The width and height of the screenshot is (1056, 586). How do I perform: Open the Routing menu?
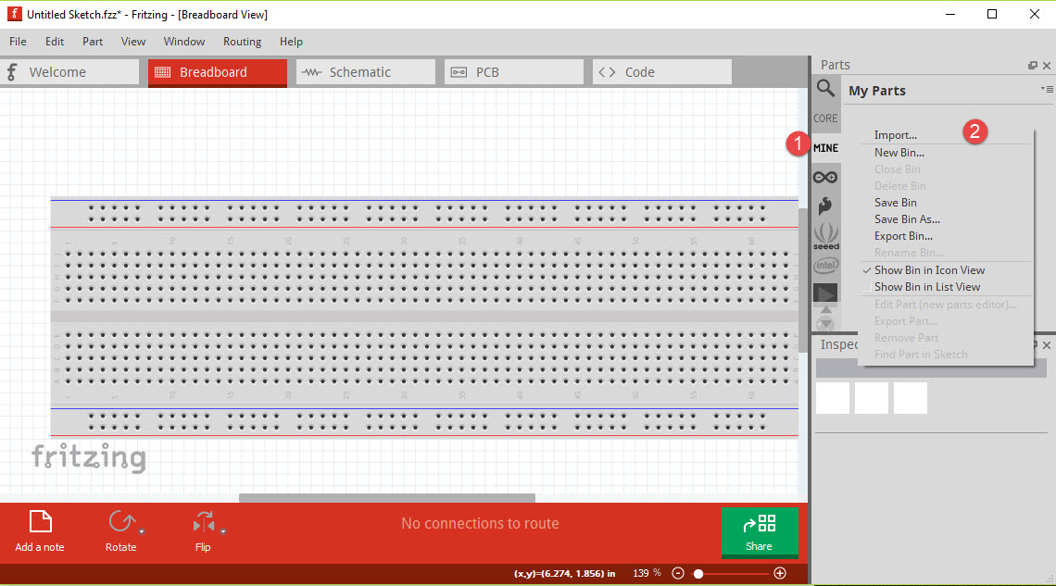tap(242, 42)
